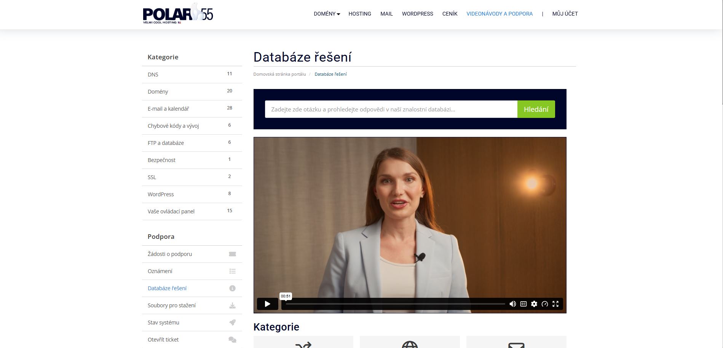Click the envelope icon category card
The width and height of the screenshot is (723, 348).
click(x=516, y=342)
